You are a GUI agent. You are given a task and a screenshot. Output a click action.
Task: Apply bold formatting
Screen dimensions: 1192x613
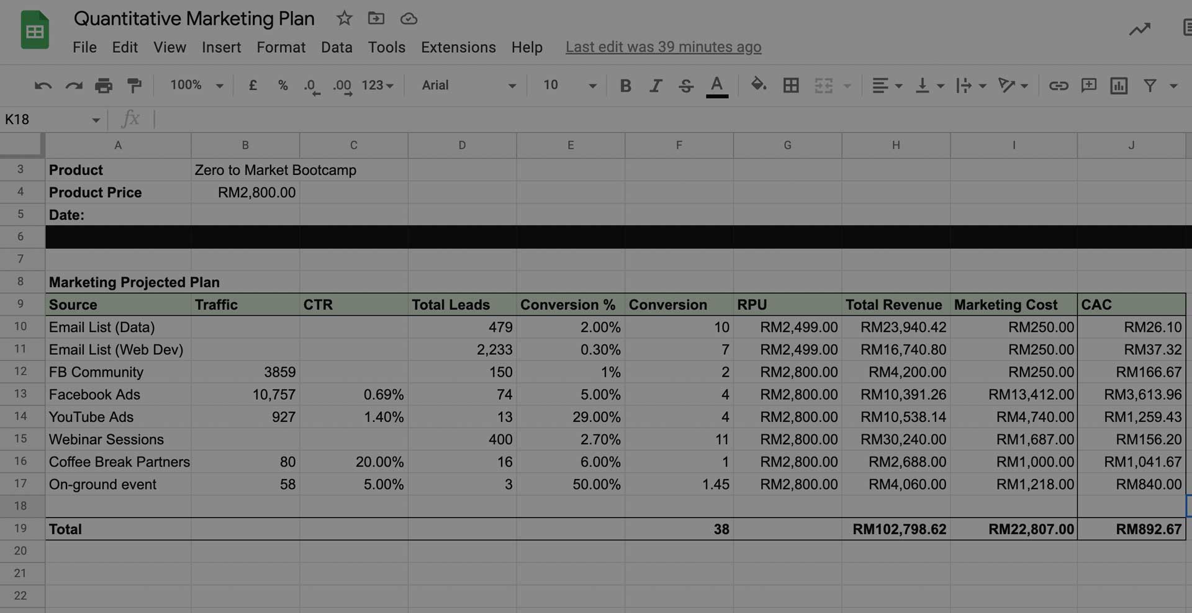tap(625, 85)
